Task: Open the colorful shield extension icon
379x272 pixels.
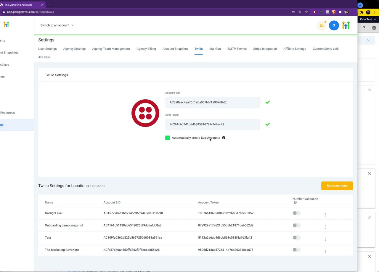Action: pyautogui.click(x=334, y=12)
